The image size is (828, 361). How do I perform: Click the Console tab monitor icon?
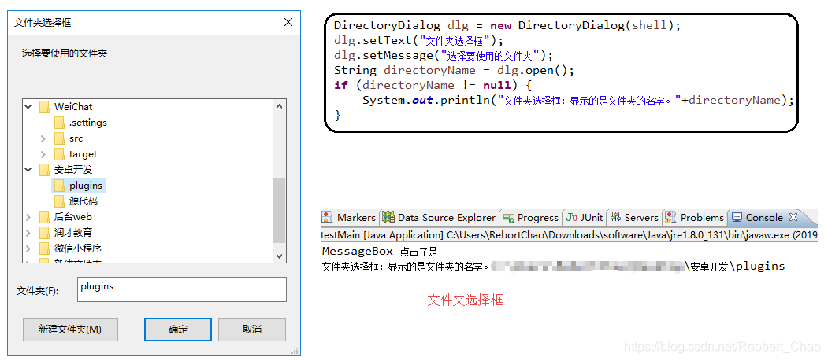coord(737,217)
